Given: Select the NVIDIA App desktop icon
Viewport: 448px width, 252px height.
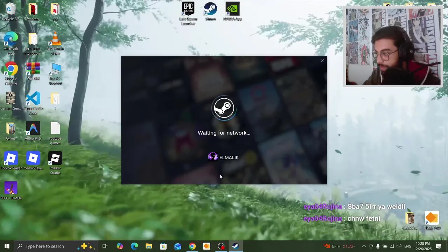Looking at the screenshot, I should click(x=232, y=12).
